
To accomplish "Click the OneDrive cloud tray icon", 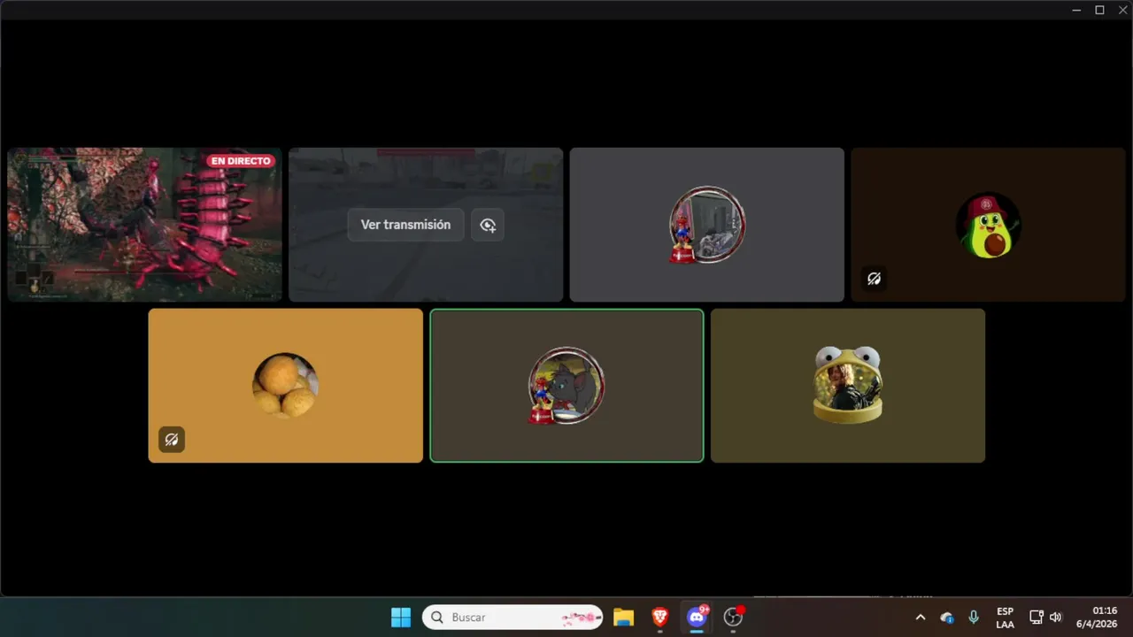I will click(947, 618).
